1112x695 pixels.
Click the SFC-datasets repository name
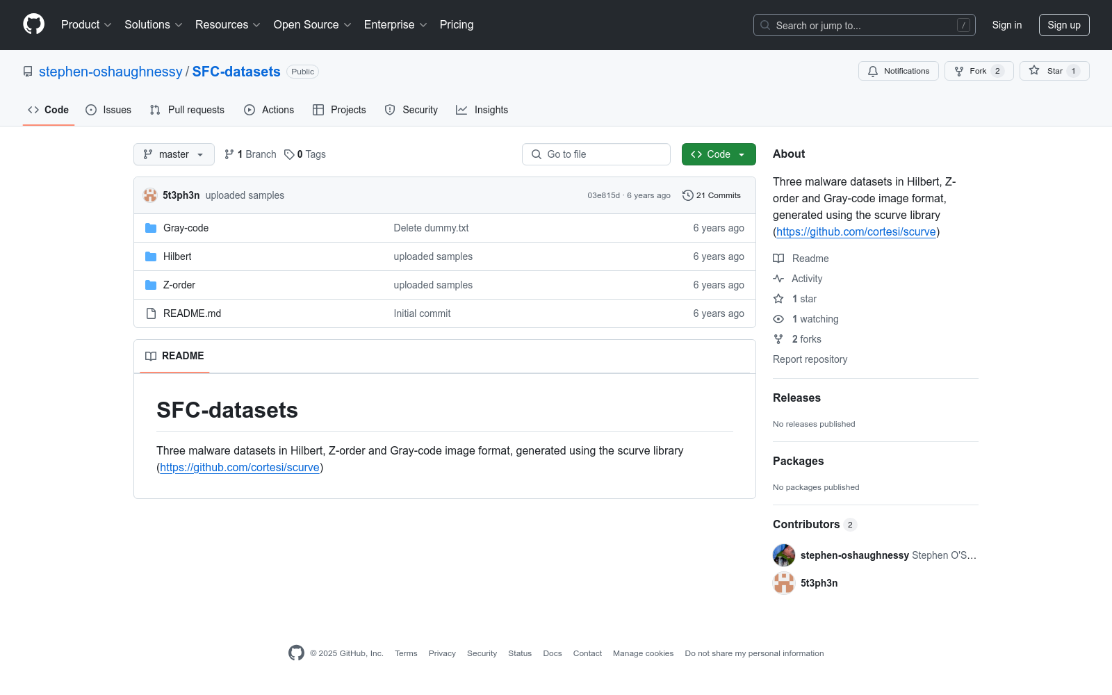coord(236,72)
